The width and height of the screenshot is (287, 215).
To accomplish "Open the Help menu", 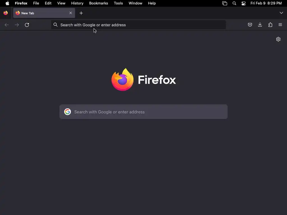I will tap(152, 3).
